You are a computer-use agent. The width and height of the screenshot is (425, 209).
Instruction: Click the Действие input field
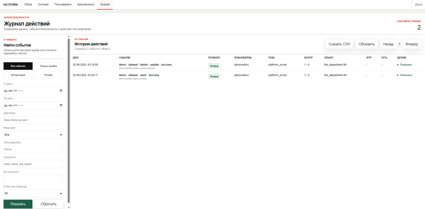[33, 120]
